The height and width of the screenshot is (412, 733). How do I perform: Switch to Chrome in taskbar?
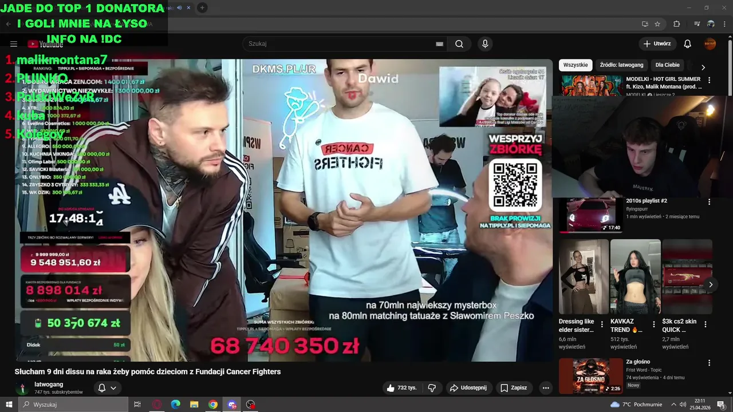[x=213, y=405]
